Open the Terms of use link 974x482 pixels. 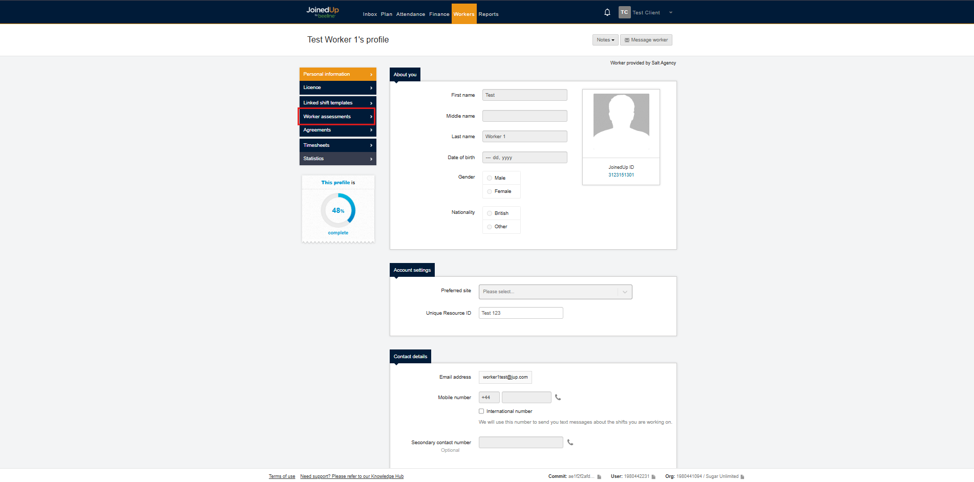click(x=282, y=476)
